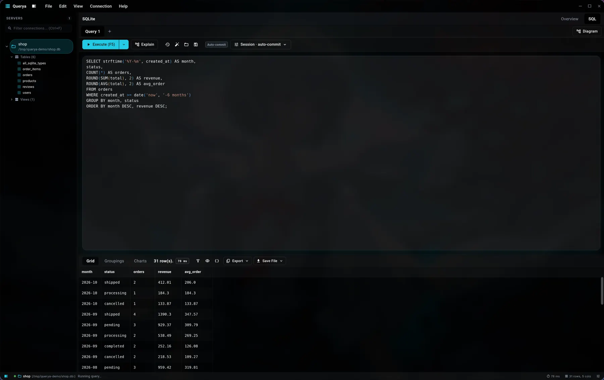This screenshot has height=380, width=604.
Task: Click the orders table icon in tree
Action: tap(19, 75)
